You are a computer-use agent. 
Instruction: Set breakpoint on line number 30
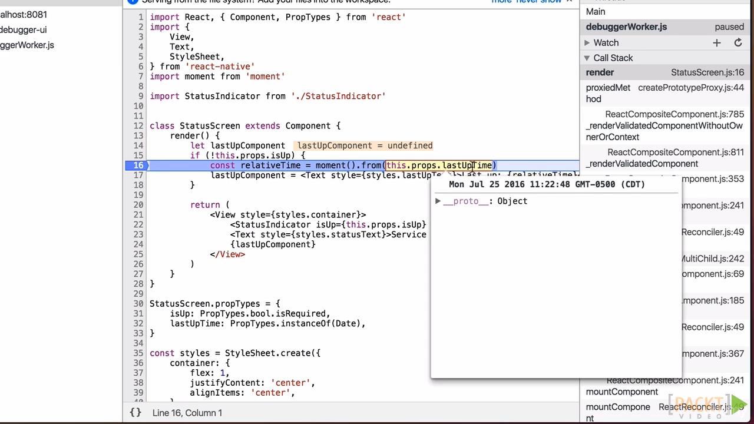pos(138,303)
